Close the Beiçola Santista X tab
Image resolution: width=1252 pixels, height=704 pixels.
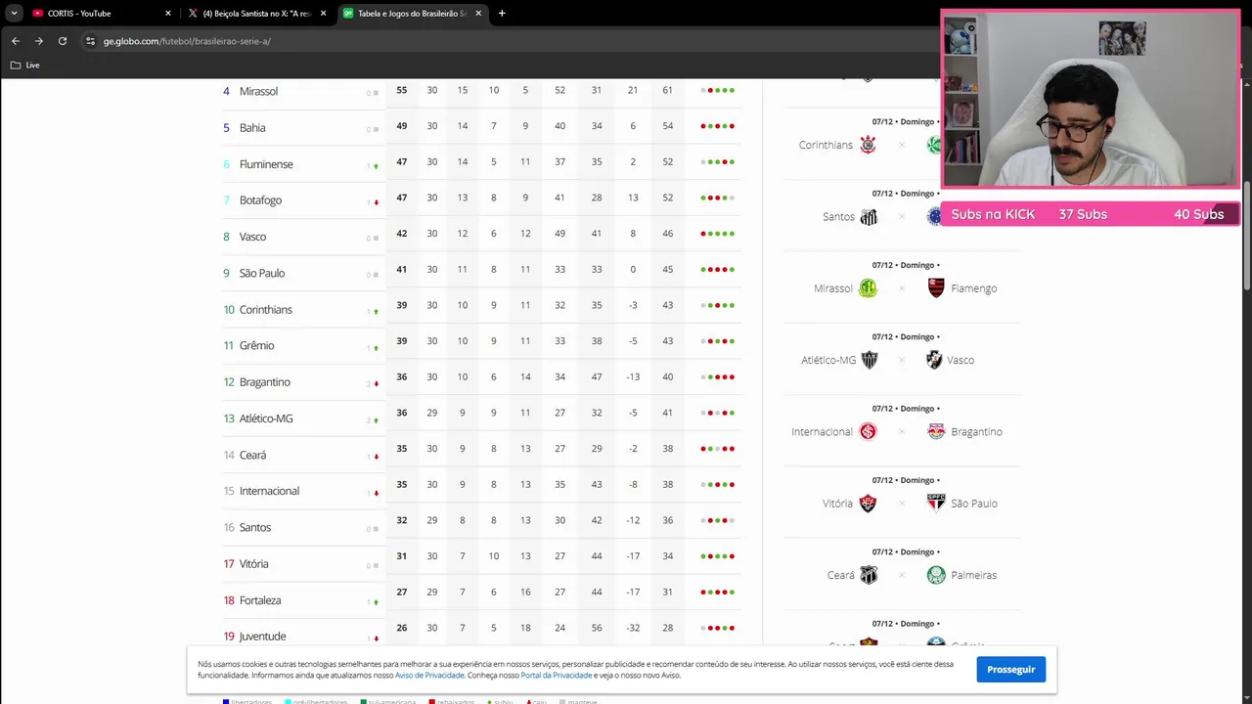point(323,14)
